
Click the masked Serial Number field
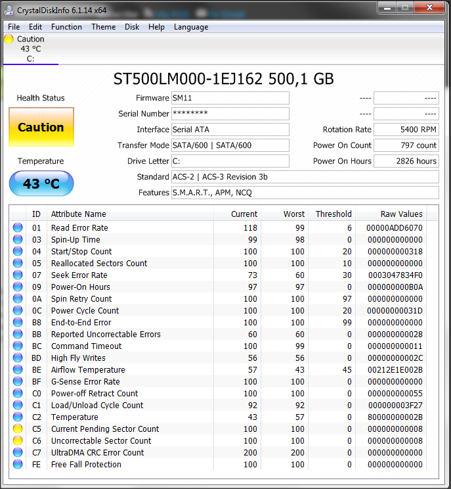click(230, 114)
